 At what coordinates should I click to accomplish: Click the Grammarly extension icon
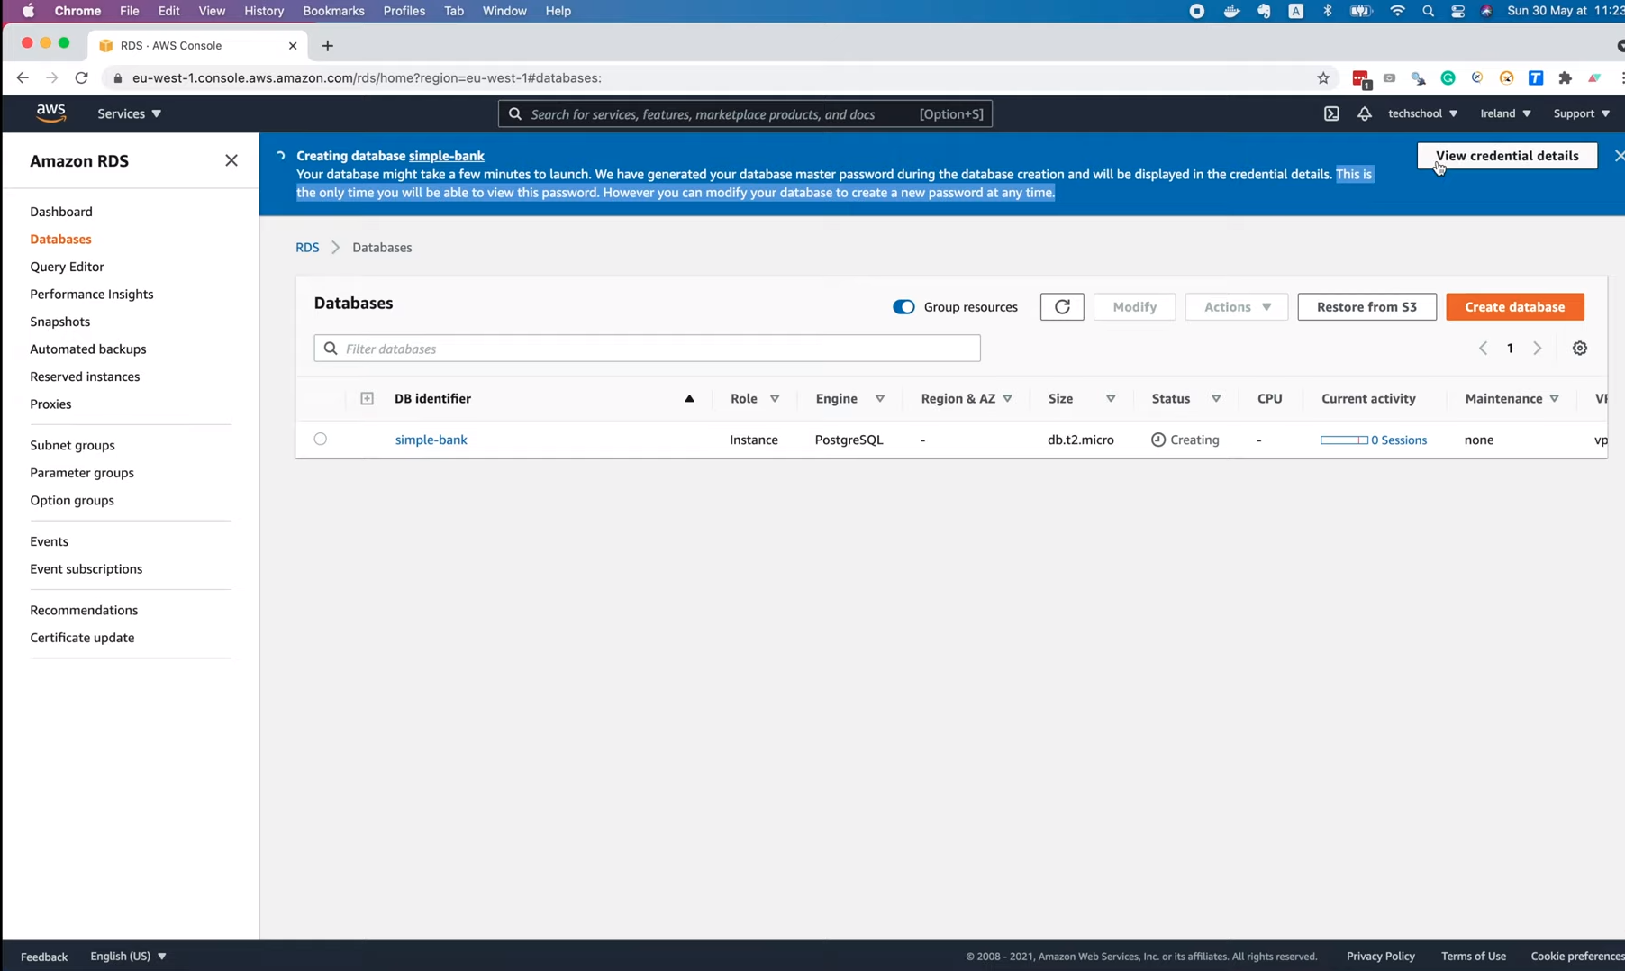click(1448, 78)
